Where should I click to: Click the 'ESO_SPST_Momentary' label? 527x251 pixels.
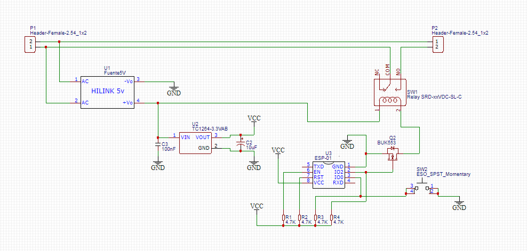(x=444, y=174)
